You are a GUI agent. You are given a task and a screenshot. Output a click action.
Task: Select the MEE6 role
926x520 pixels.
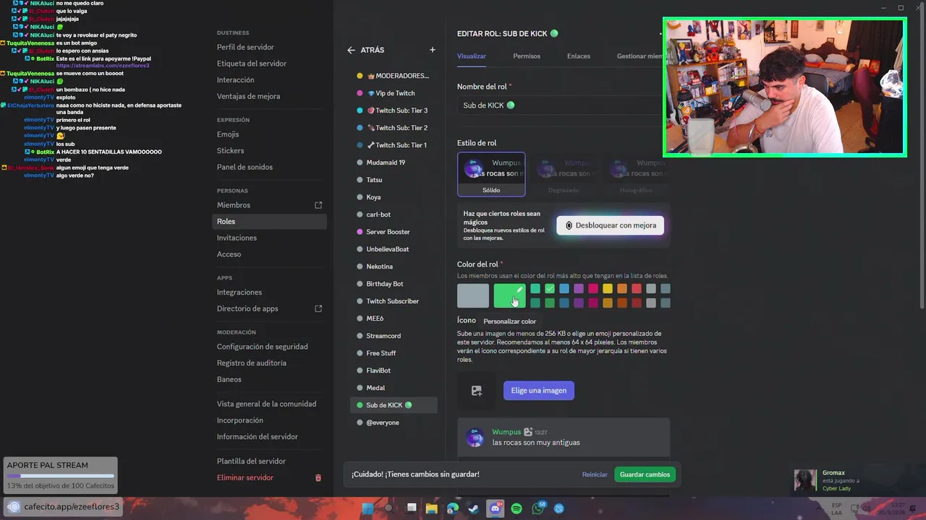pos(394,318)
